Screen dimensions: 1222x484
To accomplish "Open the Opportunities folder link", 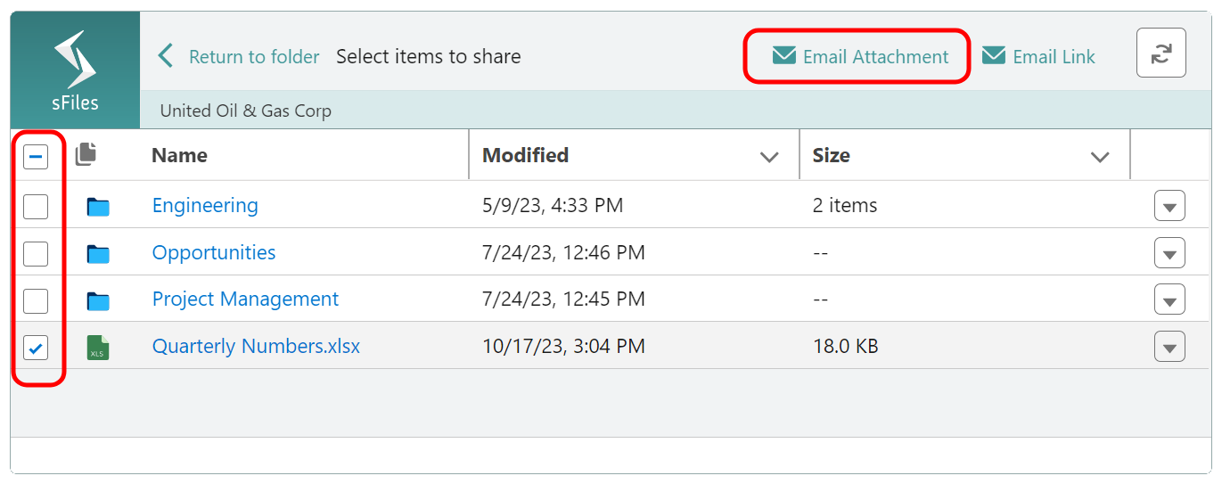I will pyautogui.click(x=214, y=252).
